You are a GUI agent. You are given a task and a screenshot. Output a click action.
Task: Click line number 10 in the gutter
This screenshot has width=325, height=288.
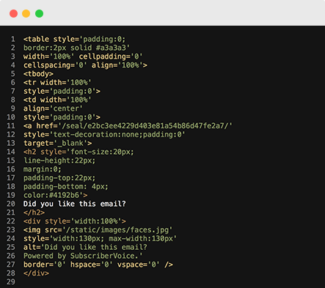pyautogui.click(x=11, y=117)
